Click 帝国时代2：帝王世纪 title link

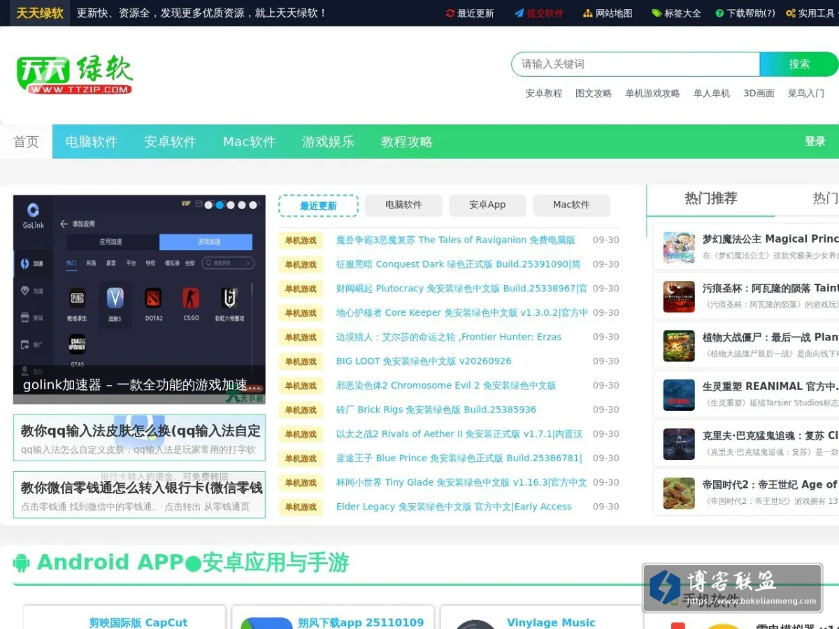click(770, 484)
